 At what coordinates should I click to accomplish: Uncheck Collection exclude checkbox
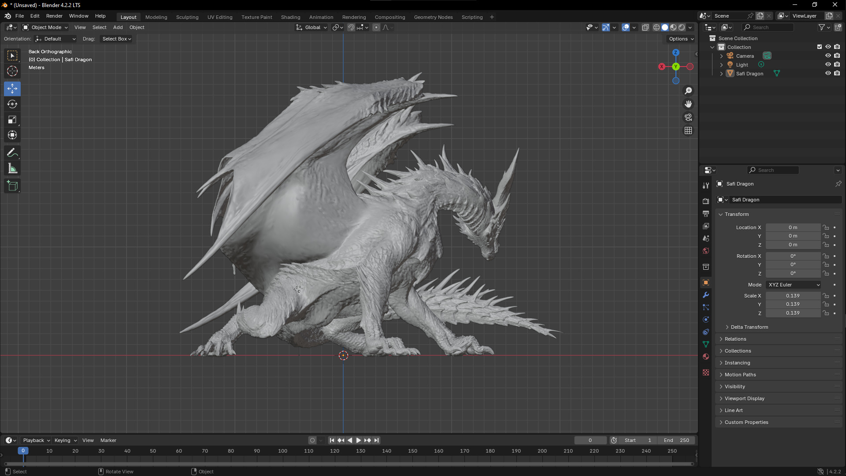point(820,47)
